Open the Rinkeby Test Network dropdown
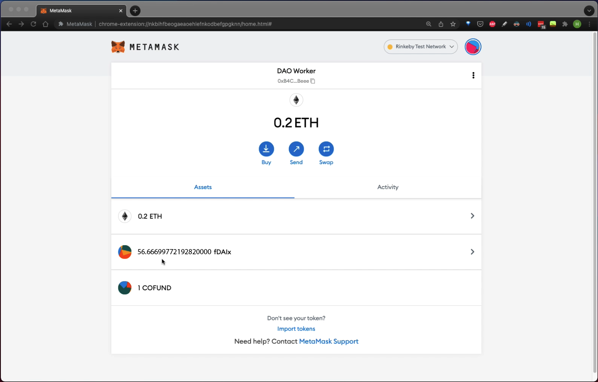Screen dimensions: 598x382 click(421, 47)
